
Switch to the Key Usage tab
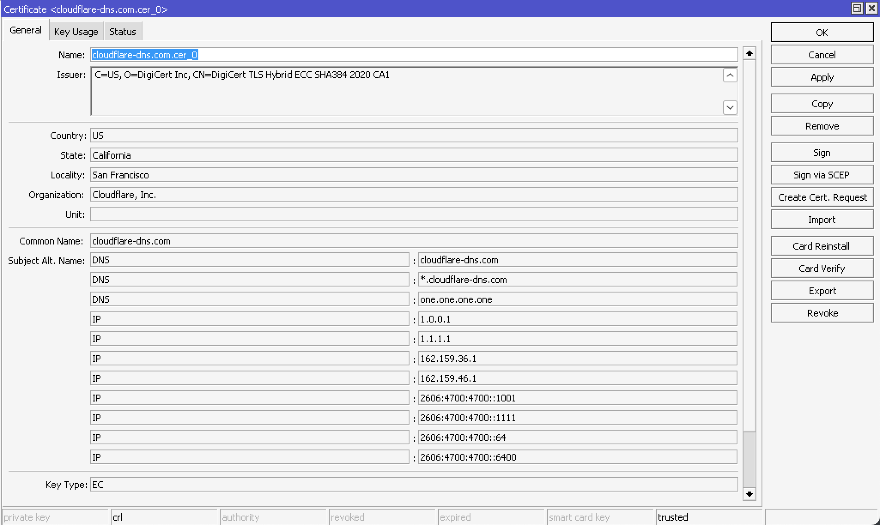[76, 32]
